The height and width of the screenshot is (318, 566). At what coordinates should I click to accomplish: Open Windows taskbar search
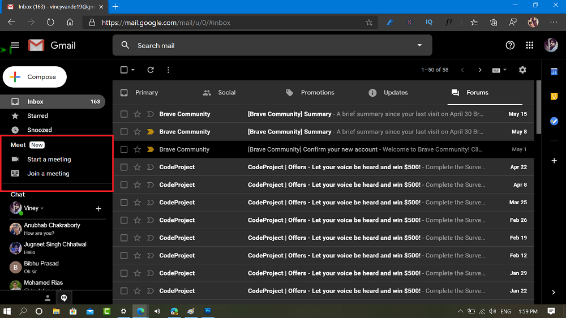pyautogui.click(x=23, y=311)
